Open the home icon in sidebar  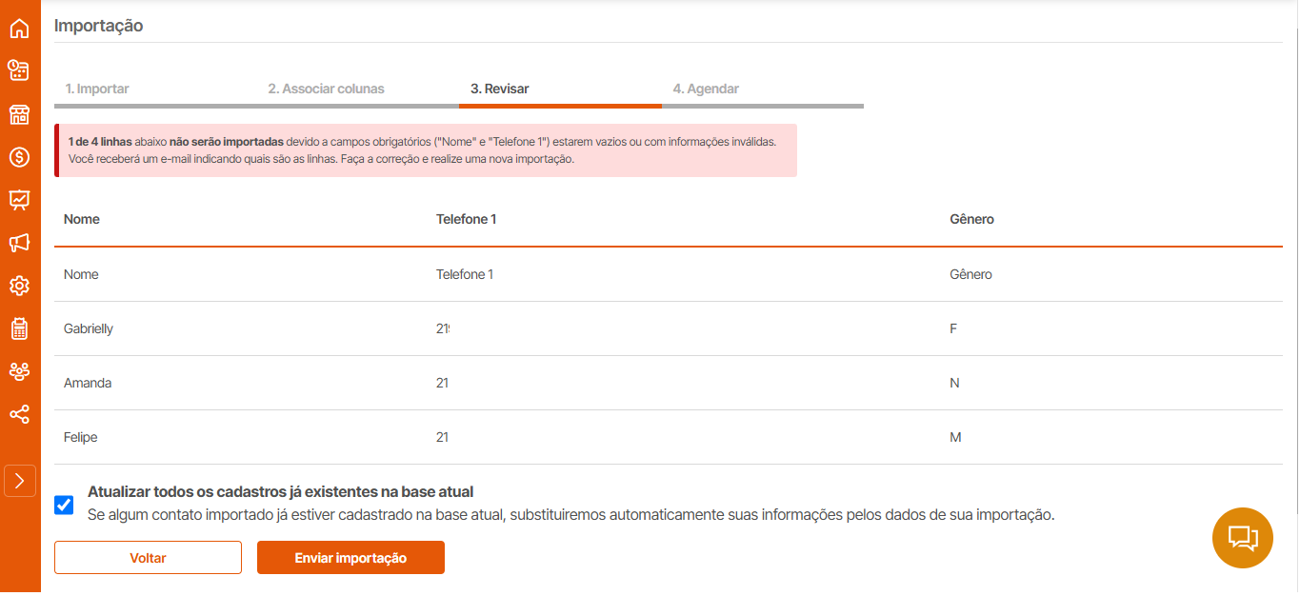19,29
